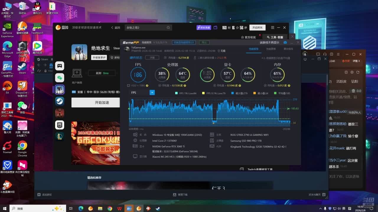Image resolution: width=378 pixels, height=212 pixels.
Task: Open WPS Office from the taskbar
Action: (119, 208)
